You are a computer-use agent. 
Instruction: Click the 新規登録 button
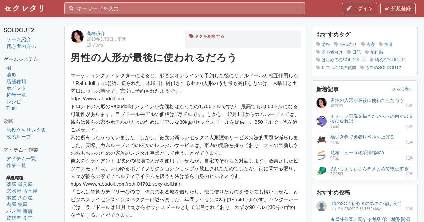[398, 8]
